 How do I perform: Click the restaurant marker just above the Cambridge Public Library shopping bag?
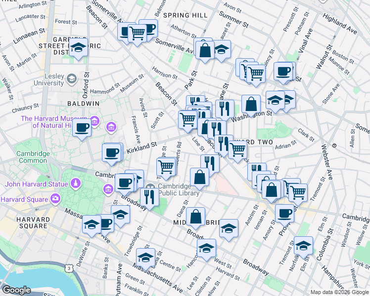(x=210, y=165)
